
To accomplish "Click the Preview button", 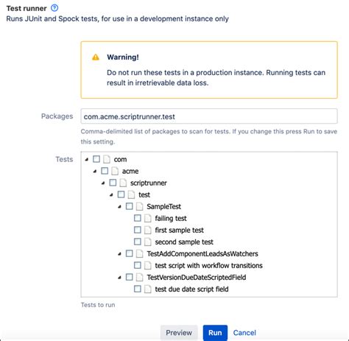I will click(179, 333).
